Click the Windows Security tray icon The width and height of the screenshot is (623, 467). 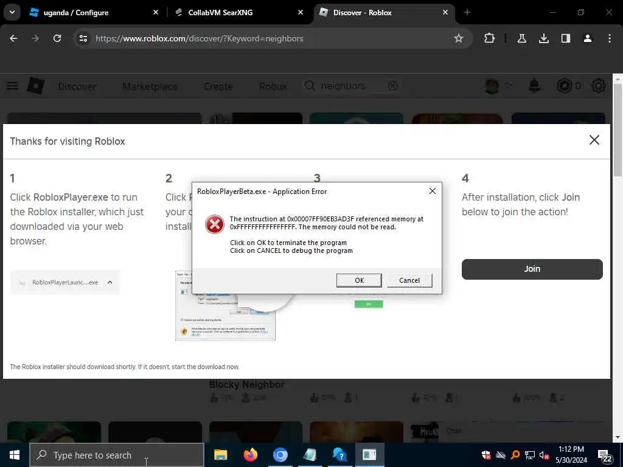coord(486,455)
